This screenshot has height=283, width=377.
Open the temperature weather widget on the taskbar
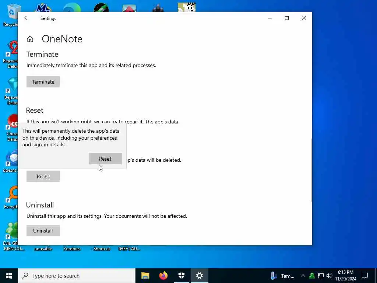click(x=282, y=276)
